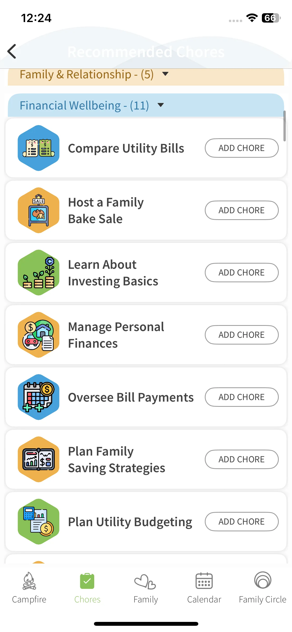The image size is (292, 632).
Task: Tap the Oversee Bill Payments calendar icon
Action: (38, 397)
